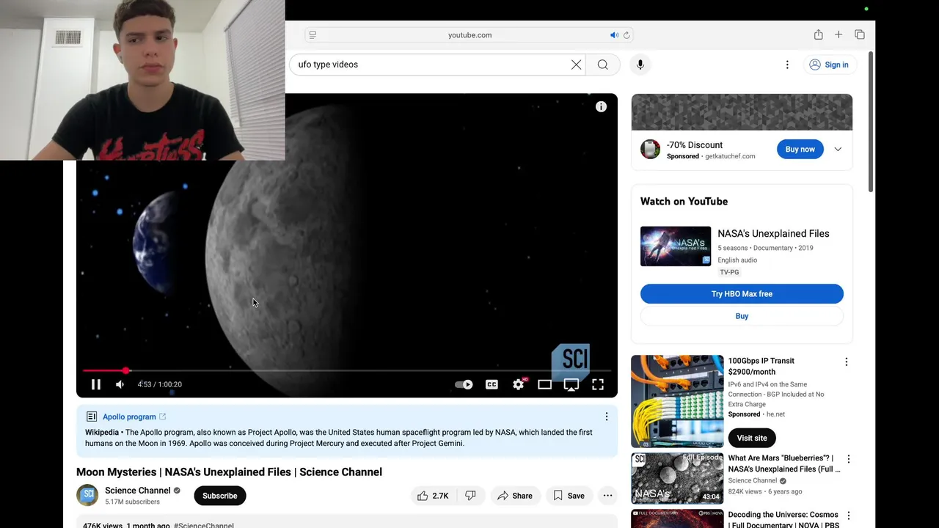
Task: Open YouTube settings three-dot menu
Action: point(787,65)
